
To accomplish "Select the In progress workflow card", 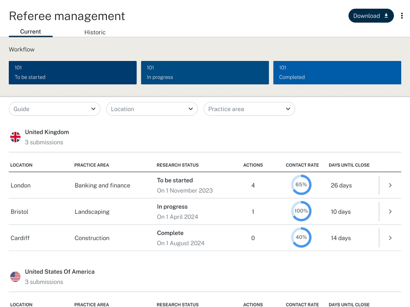I will 205,72.
